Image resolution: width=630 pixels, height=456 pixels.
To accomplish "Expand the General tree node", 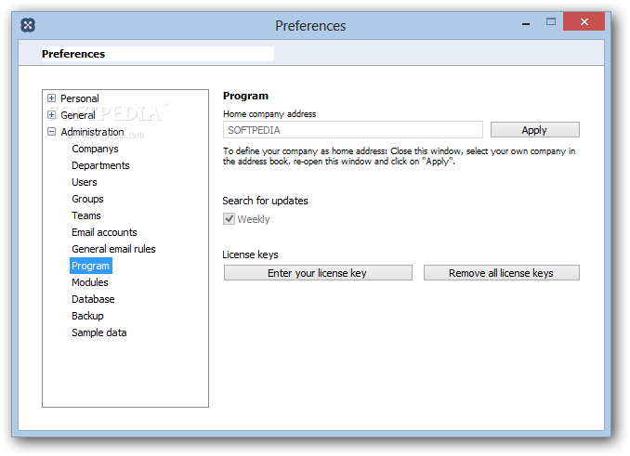I will click(51, 115).
